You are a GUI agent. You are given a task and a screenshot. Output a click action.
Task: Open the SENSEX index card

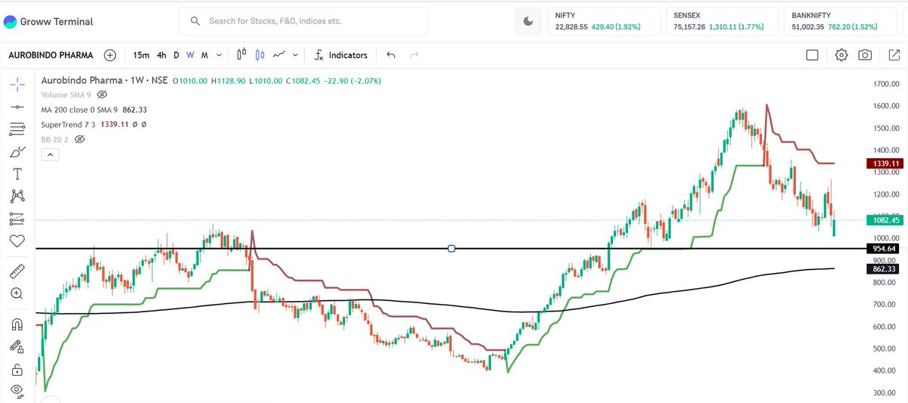(722, 21)
